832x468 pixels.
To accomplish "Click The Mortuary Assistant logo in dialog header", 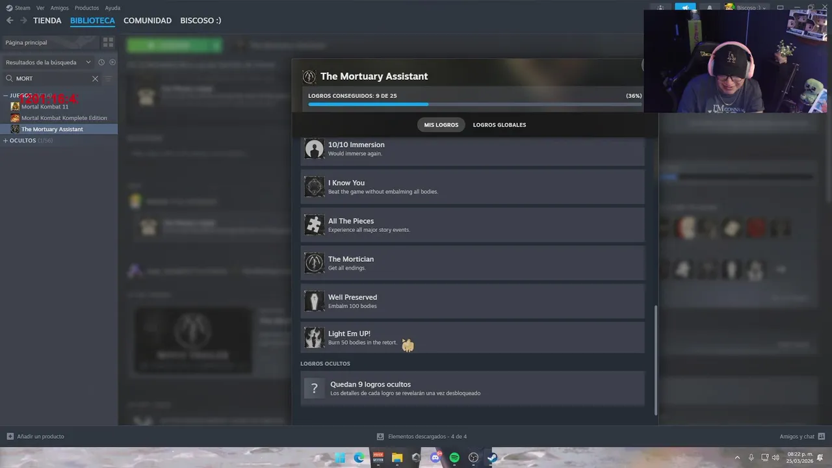I will pyautogui.click(x=309, y=76).
